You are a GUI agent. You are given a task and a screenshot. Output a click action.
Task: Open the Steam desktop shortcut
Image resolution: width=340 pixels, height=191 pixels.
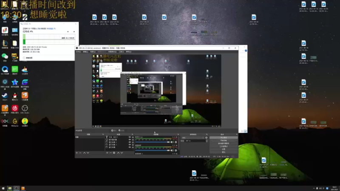click(5, 96)
